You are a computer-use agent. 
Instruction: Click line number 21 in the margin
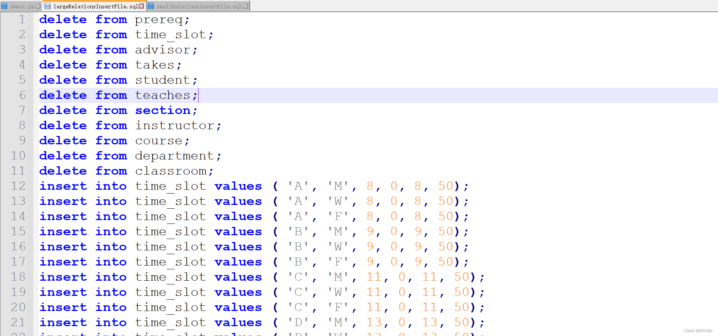(x=18, y=322)
